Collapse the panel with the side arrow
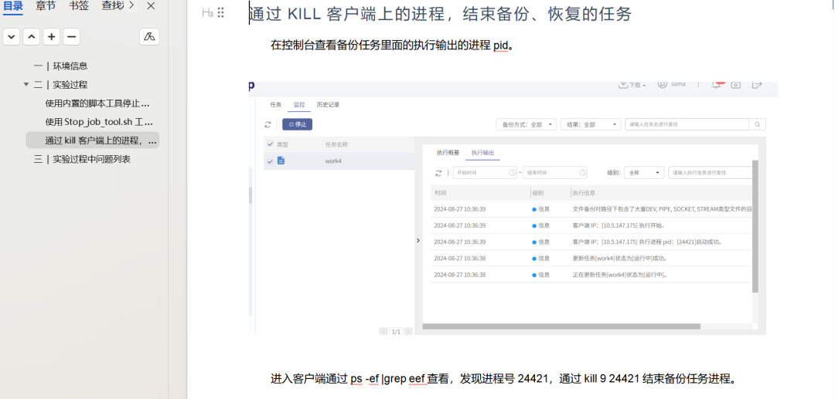 click(x=418, y=241)
